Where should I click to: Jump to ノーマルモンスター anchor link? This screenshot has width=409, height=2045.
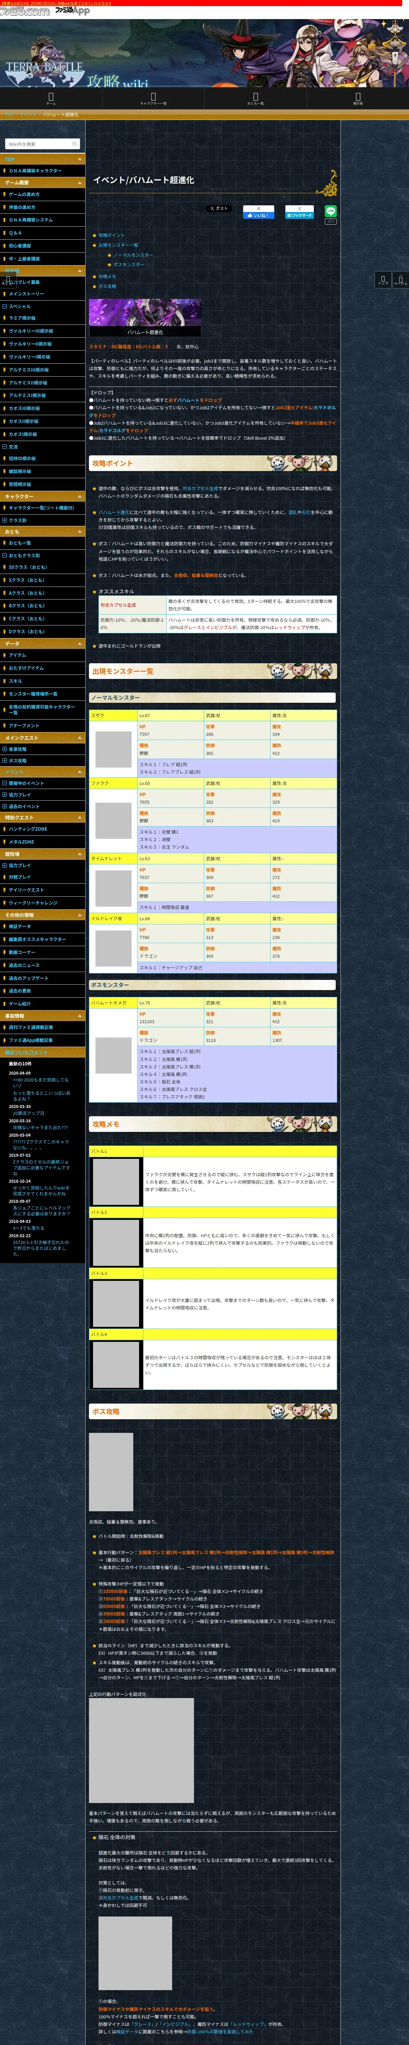pos(133,255)
